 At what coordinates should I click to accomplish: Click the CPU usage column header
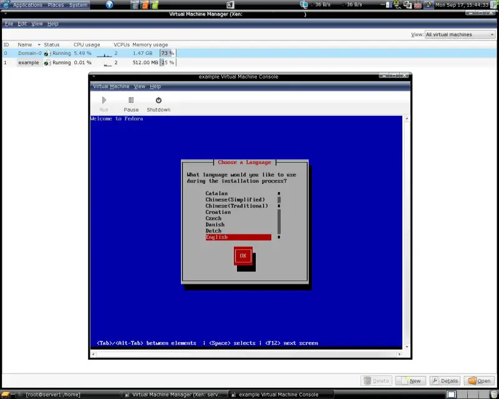tap(87, 45)
